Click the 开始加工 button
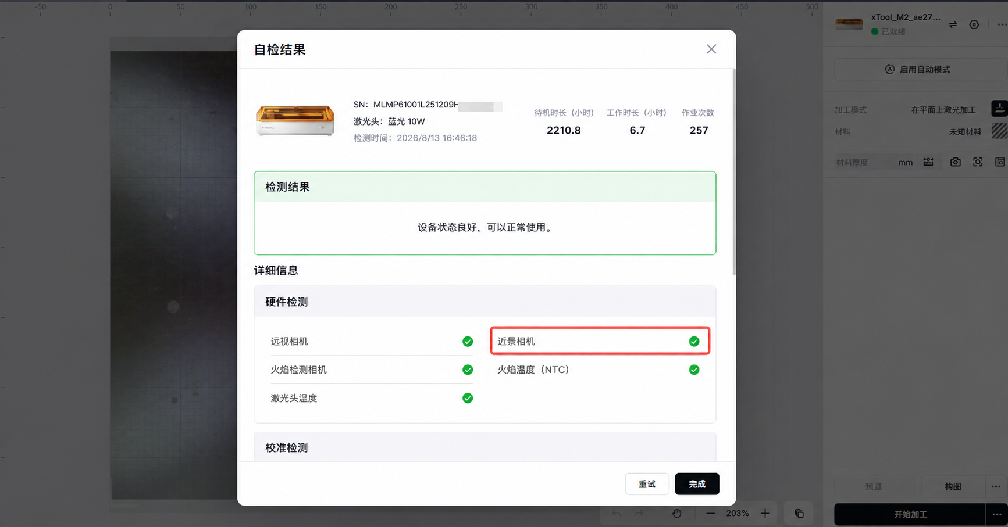This screenshot has height=527, width=1008. coord(910,514)
